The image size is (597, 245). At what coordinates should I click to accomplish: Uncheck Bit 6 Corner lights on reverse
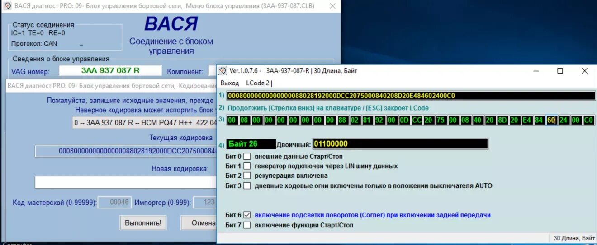247,215
